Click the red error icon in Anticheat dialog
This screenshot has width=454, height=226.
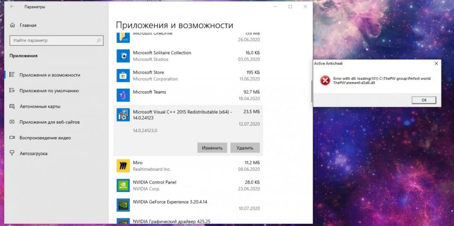pos(325,80)
